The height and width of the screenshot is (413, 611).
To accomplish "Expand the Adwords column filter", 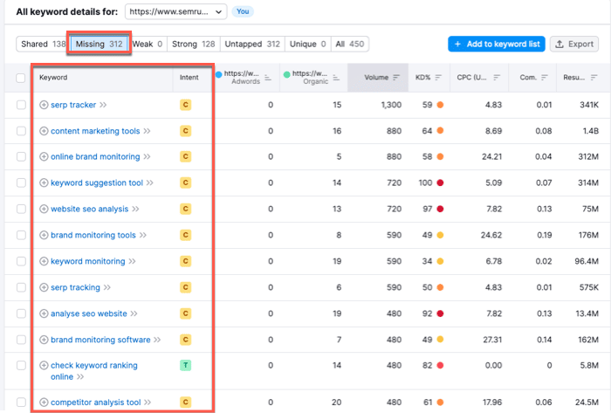I will [268, 78].
